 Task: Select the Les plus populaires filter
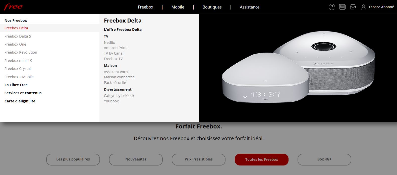pyautogui.click(x=73, y=159)
